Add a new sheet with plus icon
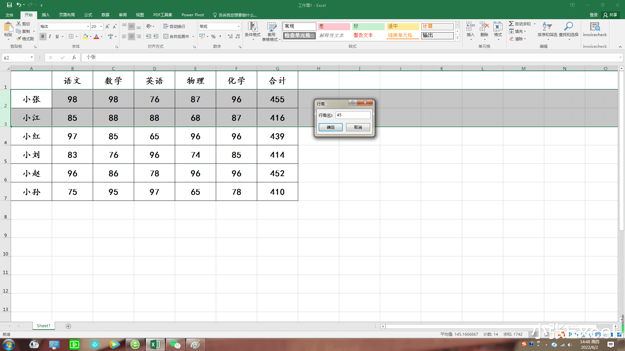Viewport: 625px width, 351px height. 68,326
